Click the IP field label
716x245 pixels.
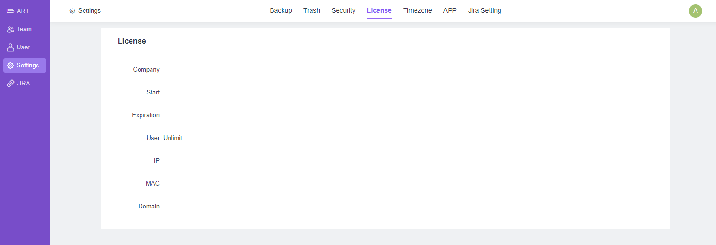(157, 161)
